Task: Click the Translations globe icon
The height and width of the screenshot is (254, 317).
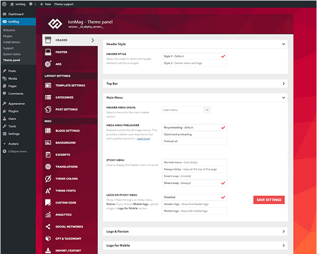Action: [48, 167]
